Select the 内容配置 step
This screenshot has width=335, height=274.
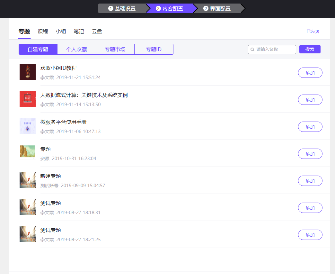click(x=170, y=9)
